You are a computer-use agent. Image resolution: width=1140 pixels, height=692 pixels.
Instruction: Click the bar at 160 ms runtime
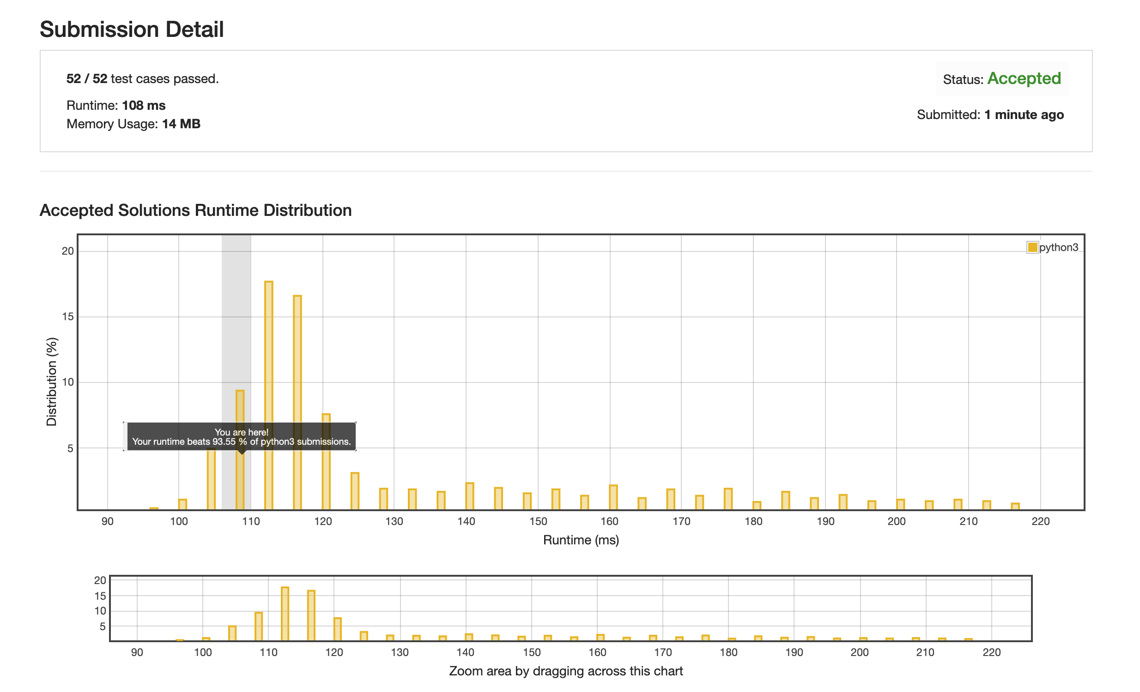pyautogui.click(x=613, y=498)
